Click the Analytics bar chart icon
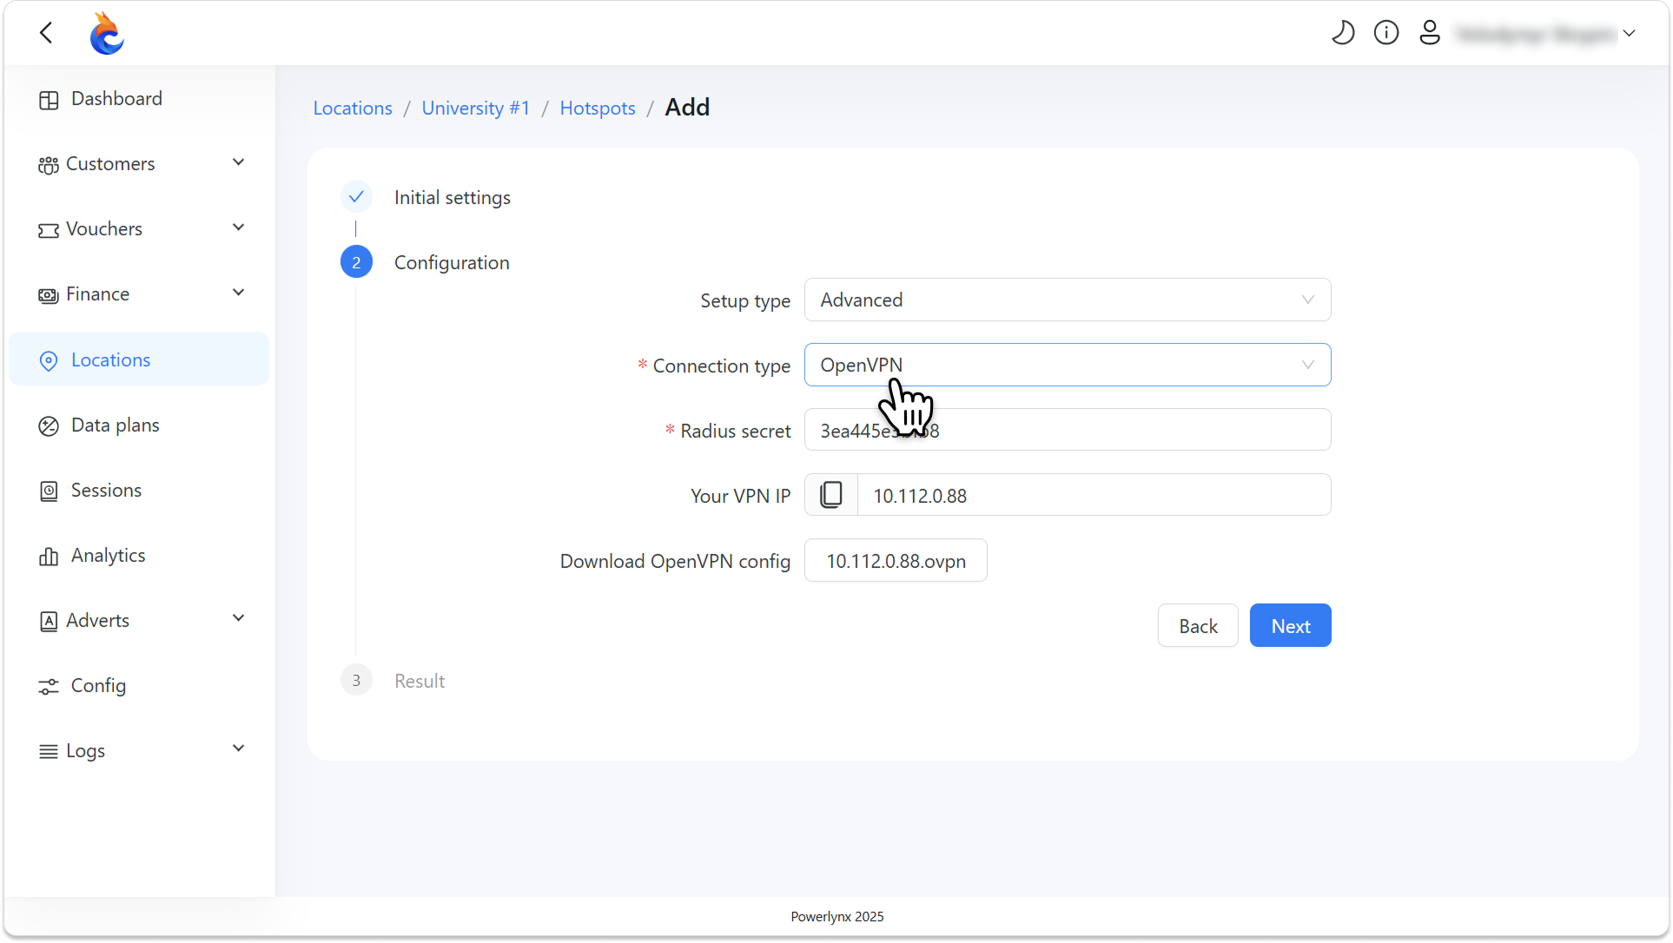The image size is (1673, 943). pos(49,556)
